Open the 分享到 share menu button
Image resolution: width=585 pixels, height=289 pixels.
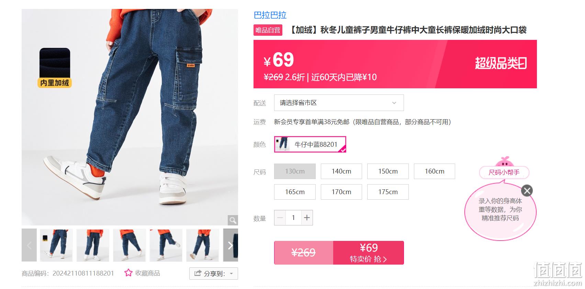[x=213, y=274]
